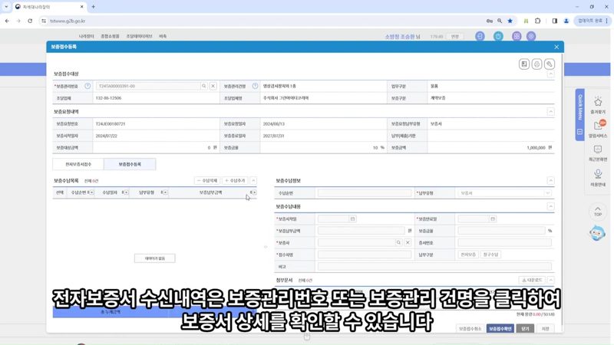Reload the page in browser

(30, 21)
